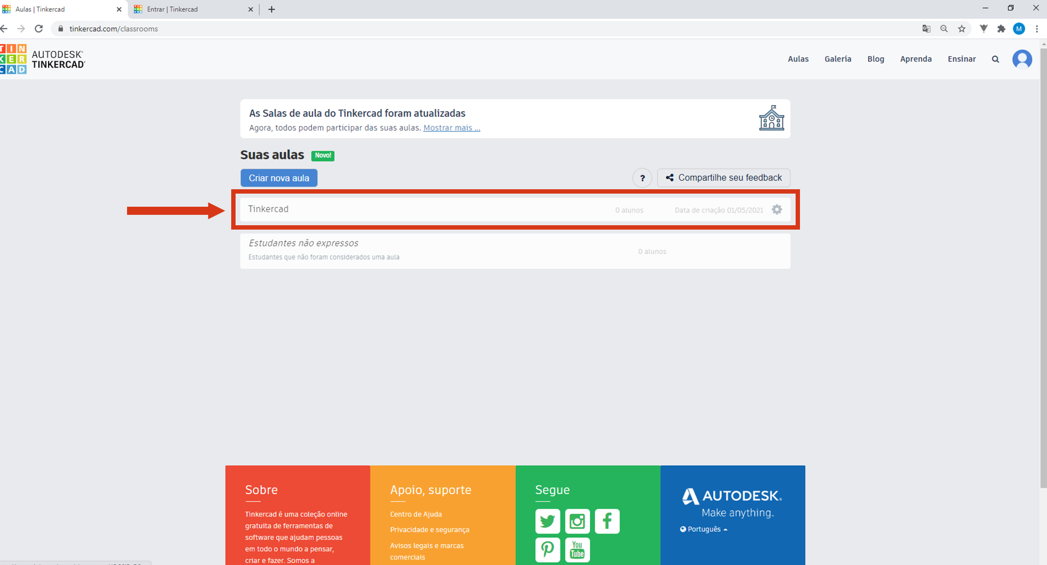Open a new browser tab with plus
1047x565 pixels.
point(272,9)
